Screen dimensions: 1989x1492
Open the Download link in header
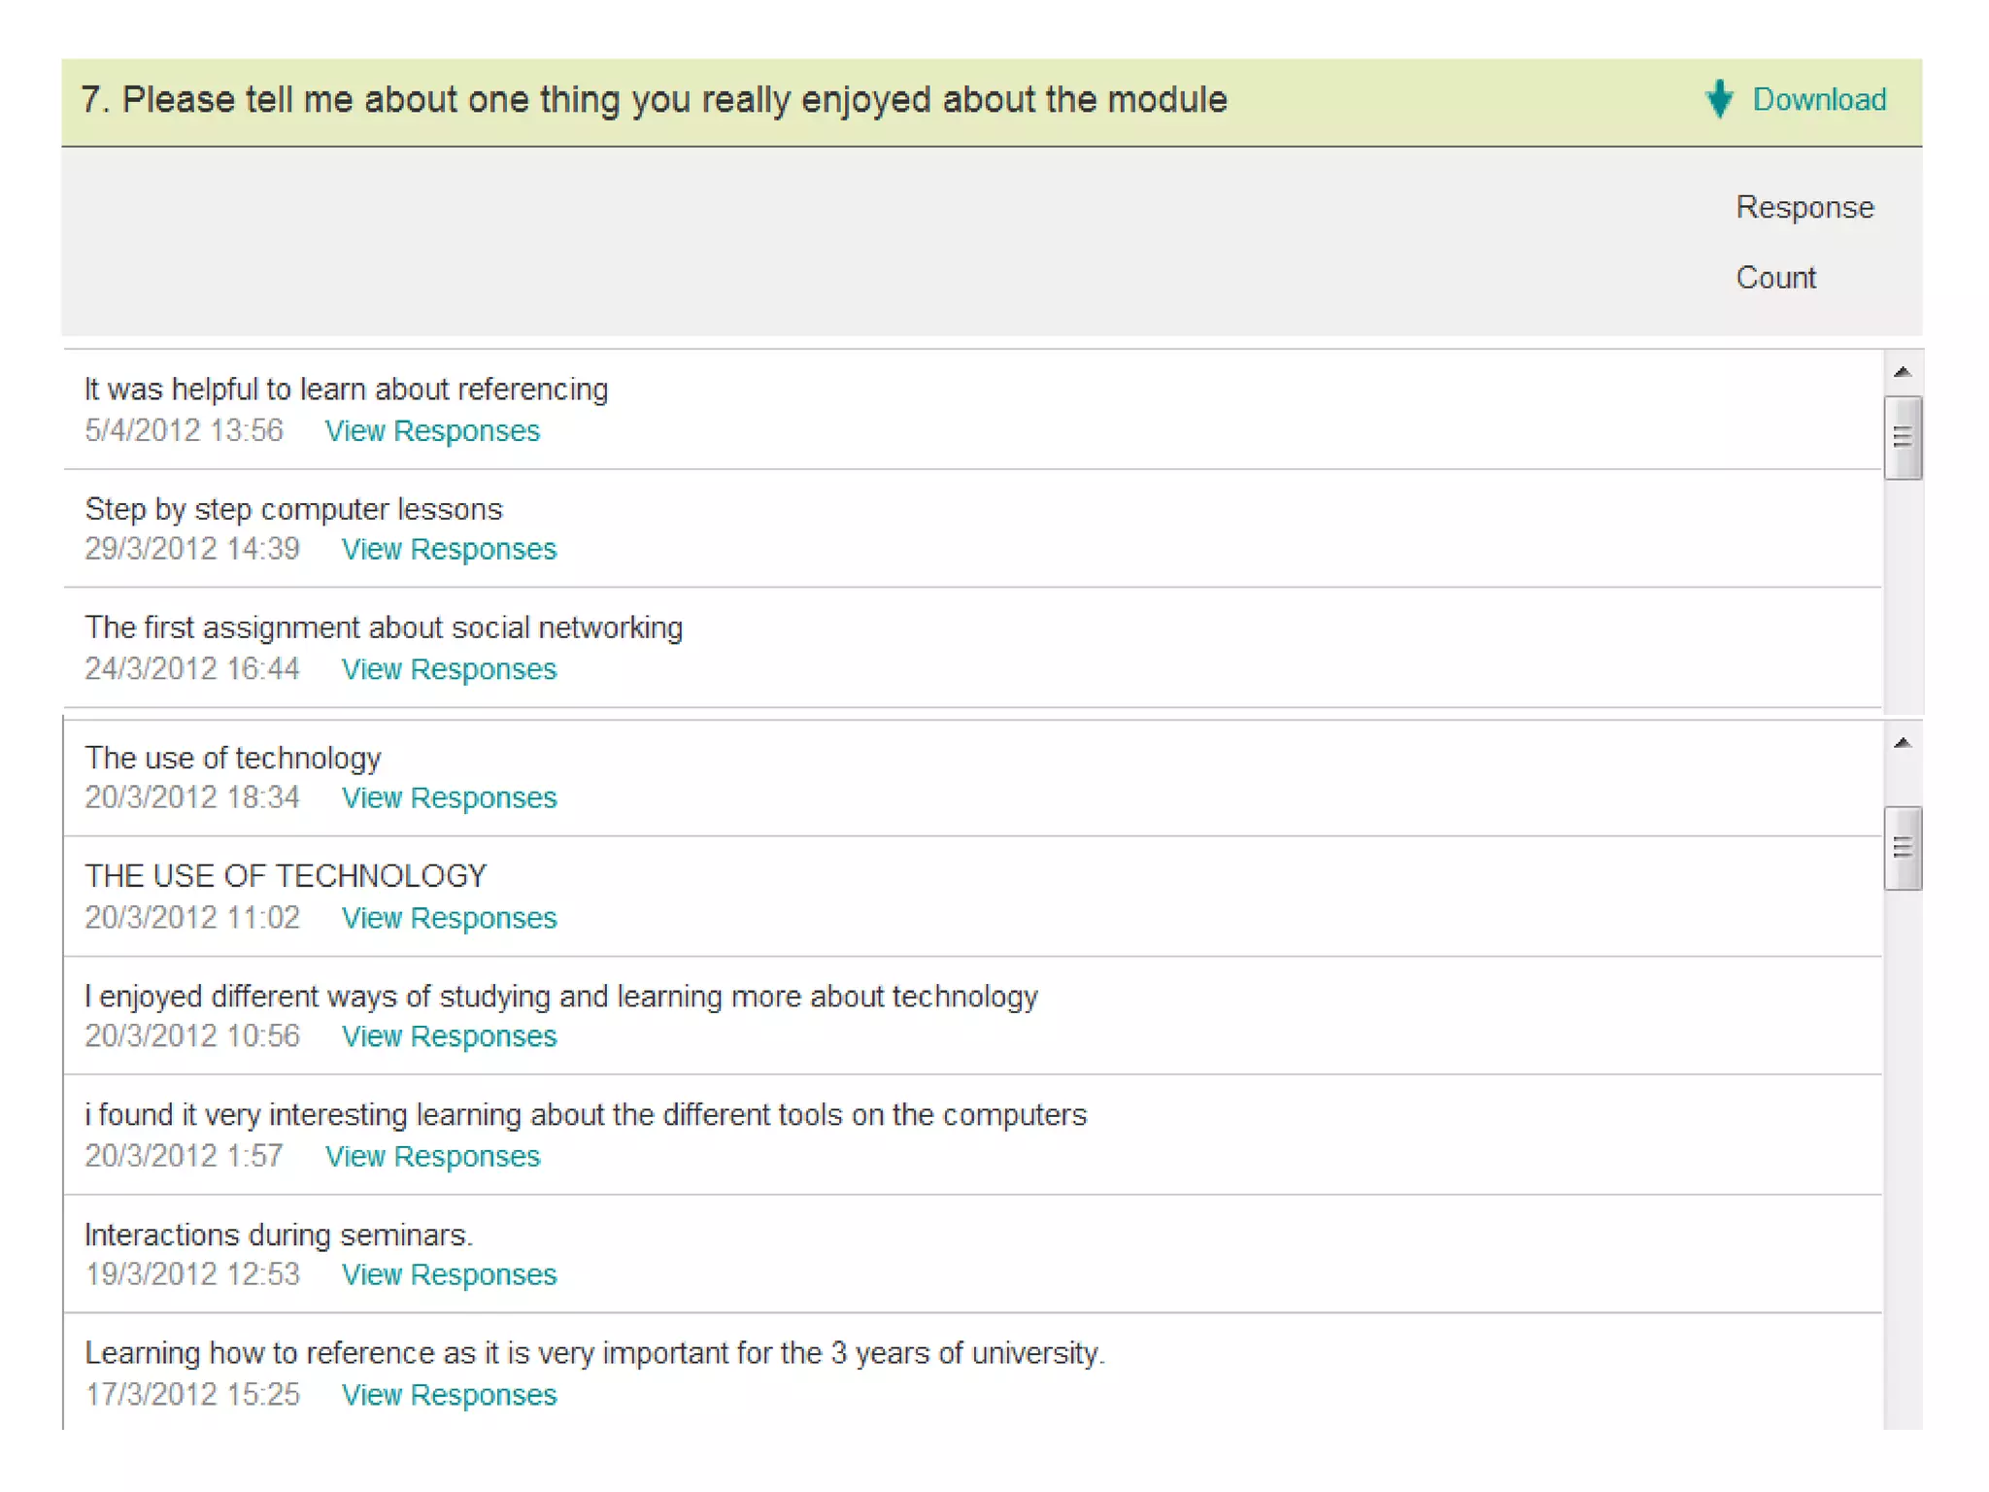1818,99
